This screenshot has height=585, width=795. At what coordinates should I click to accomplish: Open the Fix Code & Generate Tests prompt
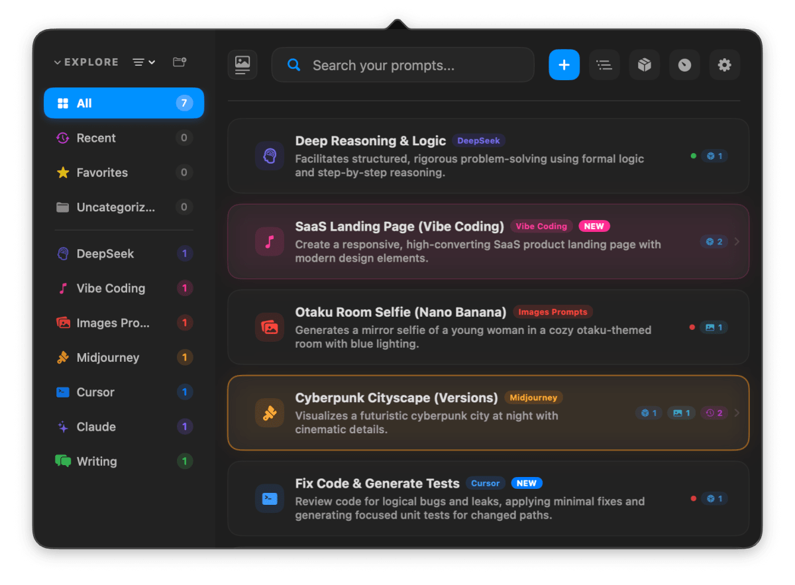488,499
